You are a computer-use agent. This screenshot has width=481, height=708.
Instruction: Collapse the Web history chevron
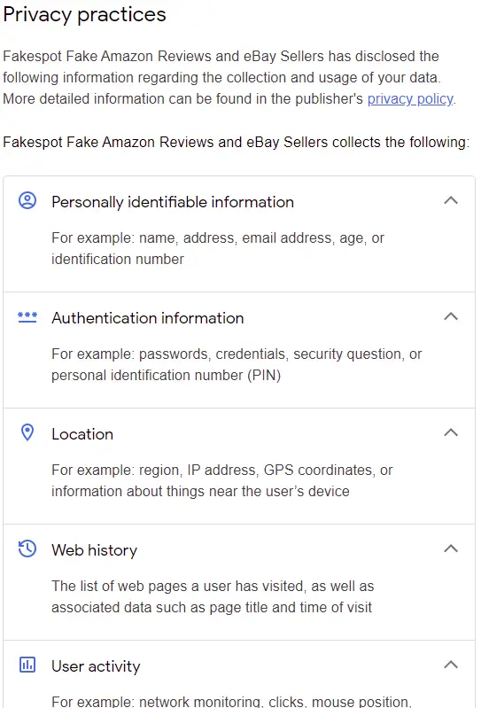coord(451,549)
